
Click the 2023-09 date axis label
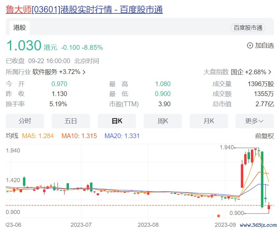point(225,225)
